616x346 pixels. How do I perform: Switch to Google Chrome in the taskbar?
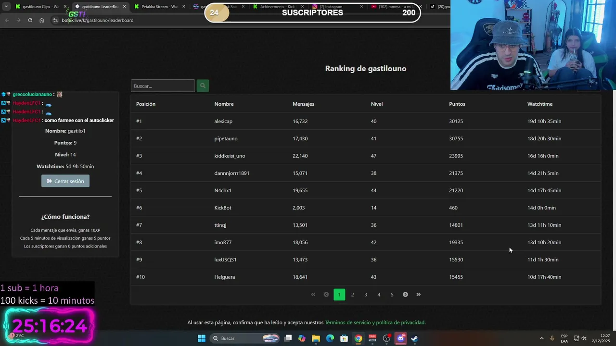(x=358, y=338)
